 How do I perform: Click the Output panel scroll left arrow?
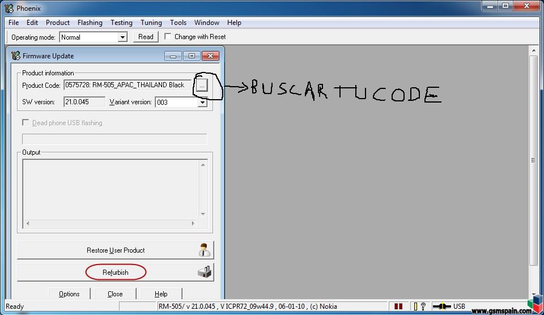(28, 223)
